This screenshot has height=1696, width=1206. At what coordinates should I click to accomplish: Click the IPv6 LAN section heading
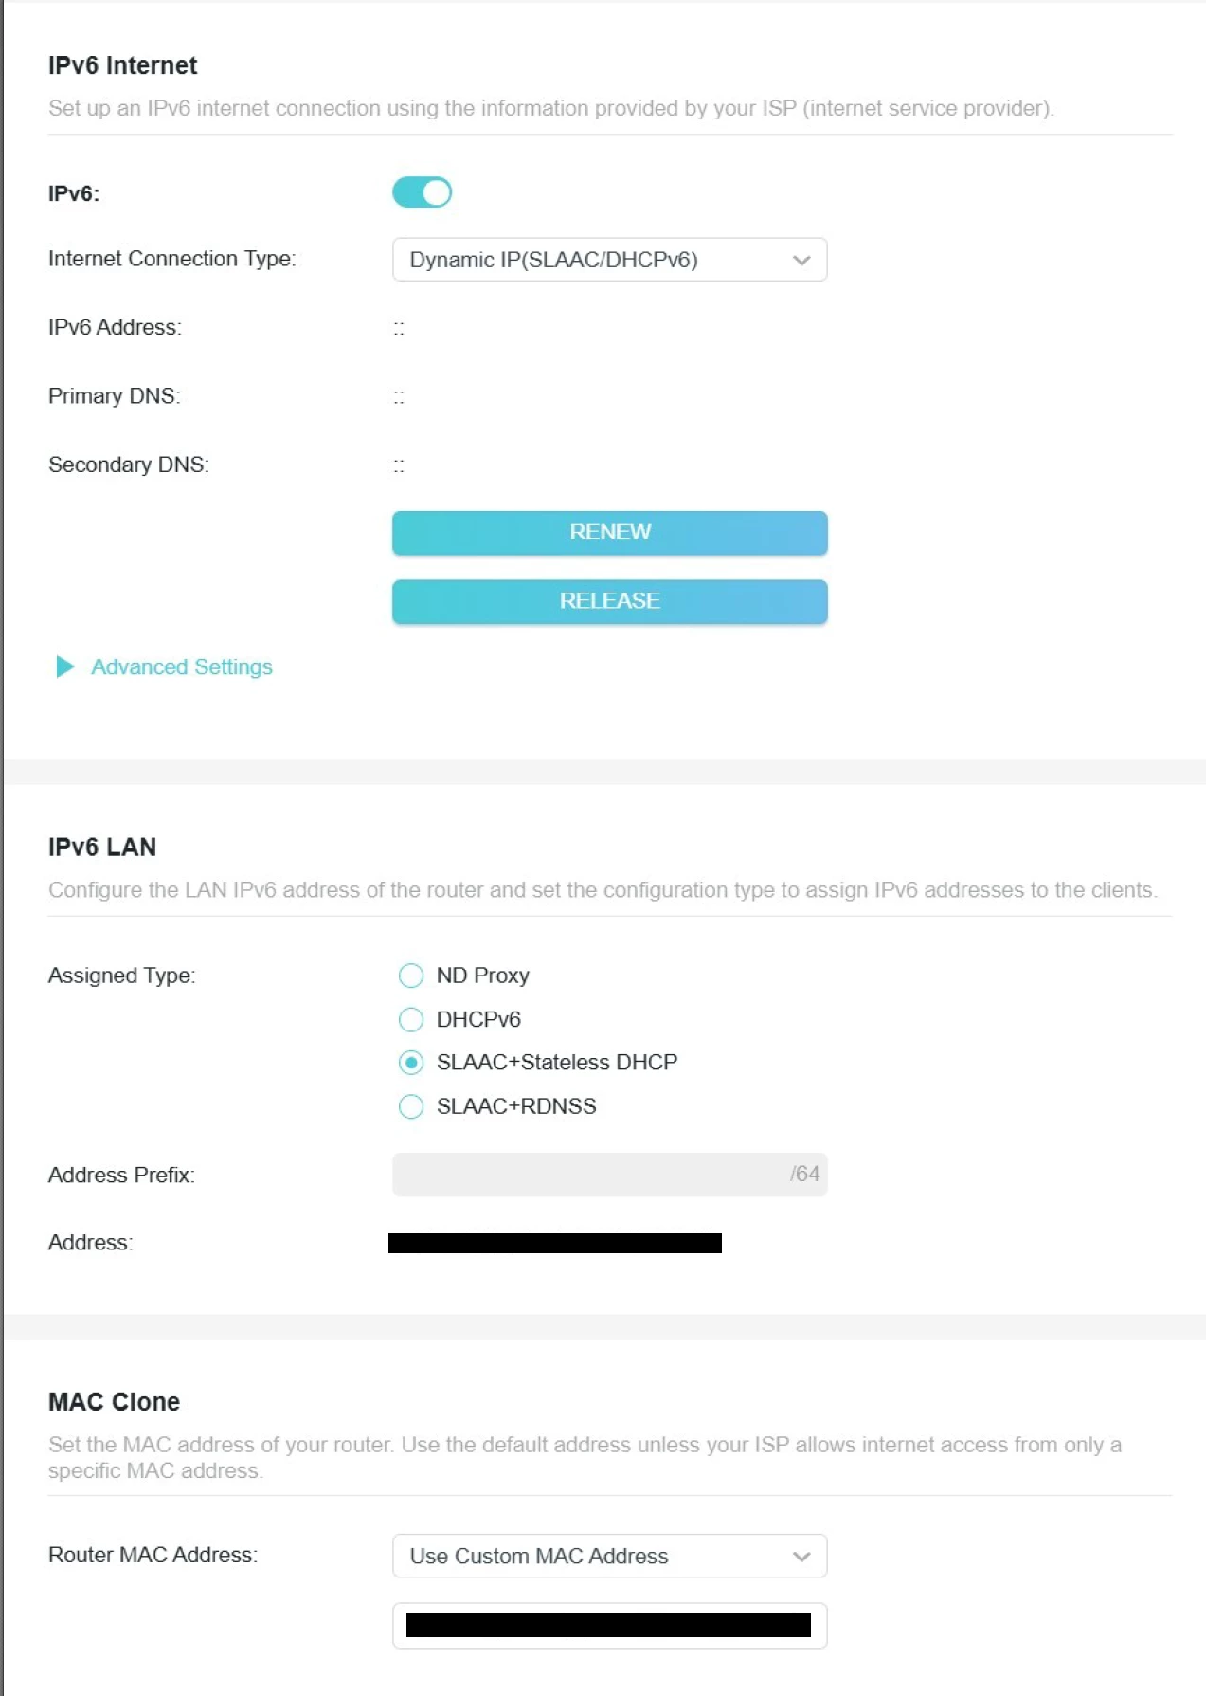pyautogui.click(x=102, y=847)
